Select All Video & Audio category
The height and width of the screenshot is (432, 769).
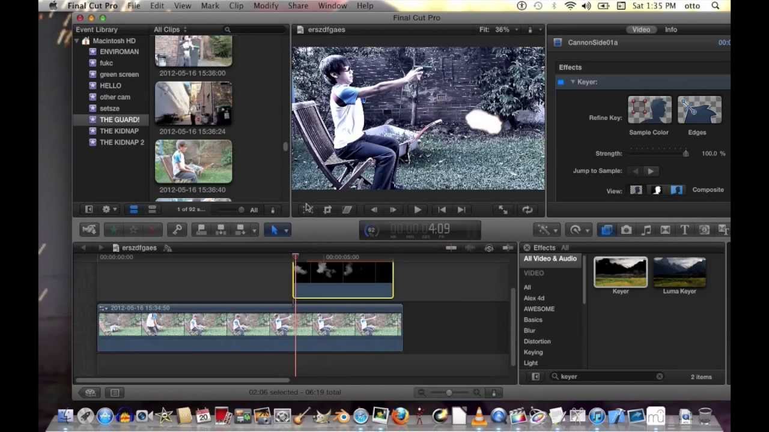550,259
